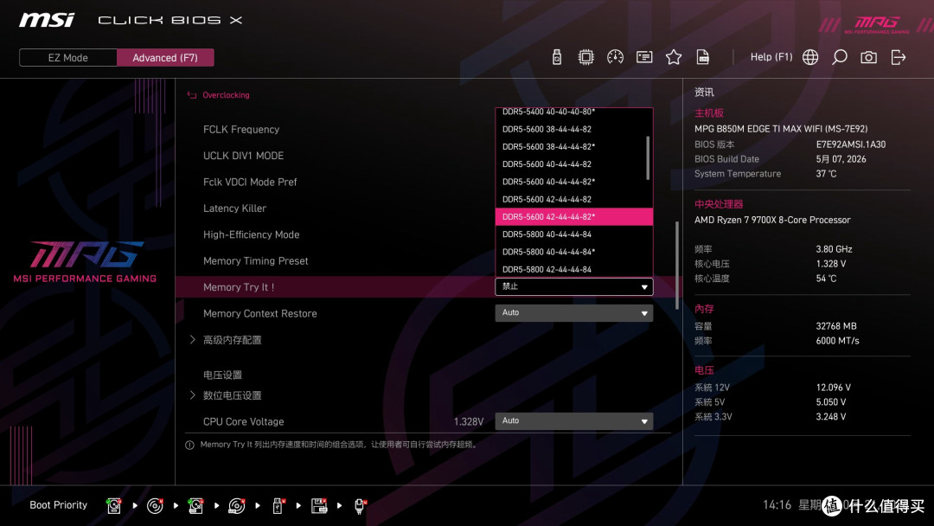934x526 pixels.
Task: Select the USB floppy boot icon
Action: click(x=318, y=506)
